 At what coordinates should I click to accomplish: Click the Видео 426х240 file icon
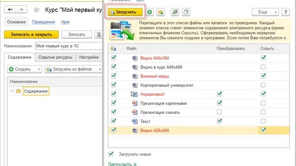click(x=135, y=130)
